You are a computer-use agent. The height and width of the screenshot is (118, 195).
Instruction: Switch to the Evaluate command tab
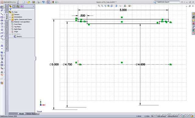pos(7,25)
